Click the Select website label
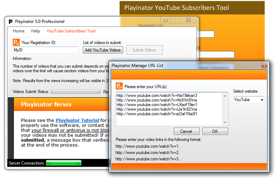The image size is (276, 179). click(x=246, y=91)
